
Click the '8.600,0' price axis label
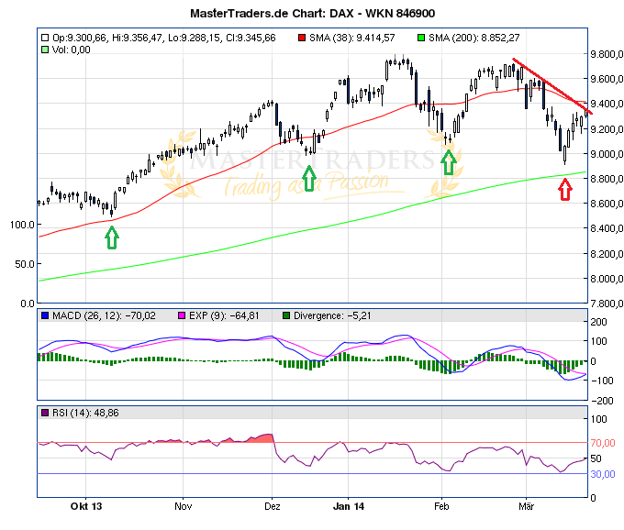click(607, 204)
